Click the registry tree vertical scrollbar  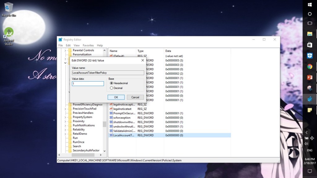105,124
